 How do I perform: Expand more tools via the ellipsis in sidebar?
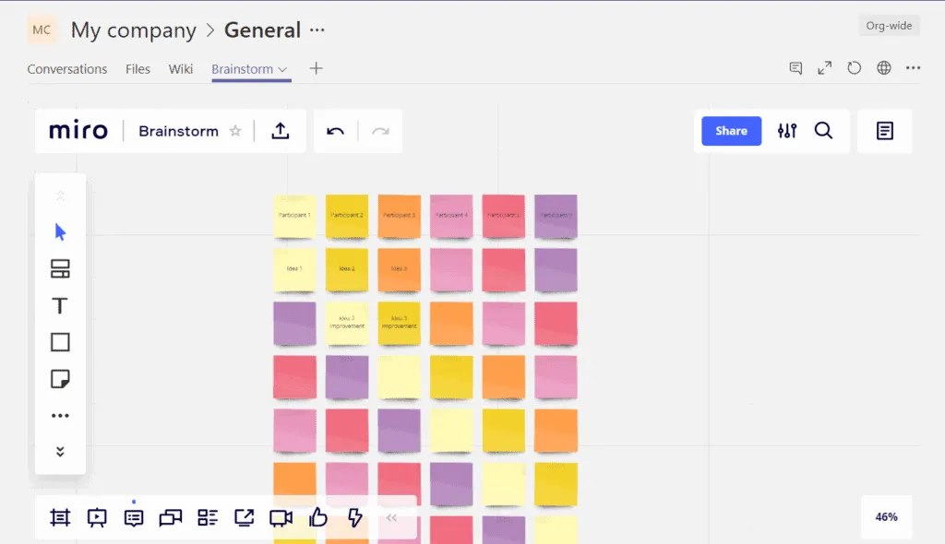click(59, 415)
